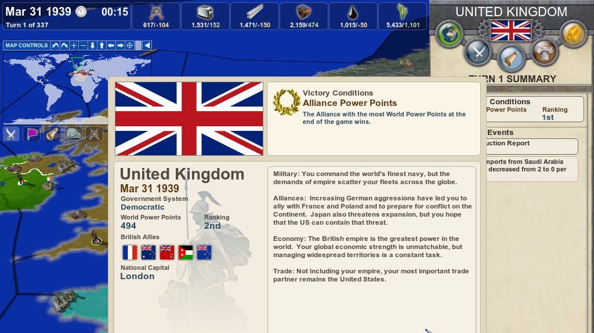Screen dimensions: 594x333
Task: Click the national capital 'London'
Action: 137,276
